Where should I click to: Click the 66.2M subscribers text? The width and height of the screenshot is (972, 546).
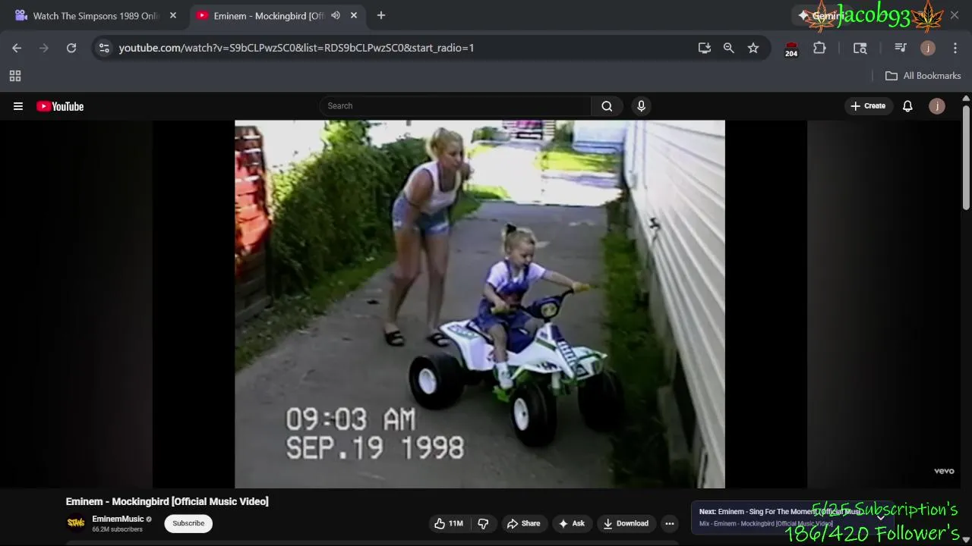click(x=117, y=529)
